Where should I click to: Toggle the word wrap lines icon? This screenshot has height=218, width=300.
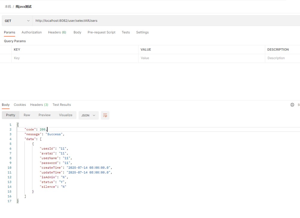click(105, 115)
